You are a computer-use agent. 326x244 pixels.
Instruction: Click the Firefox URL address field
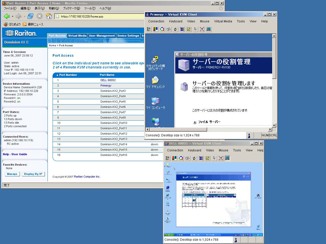click(100, 16)
